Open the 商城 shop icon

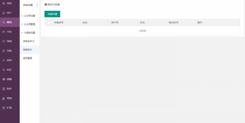tap(4, 41)
